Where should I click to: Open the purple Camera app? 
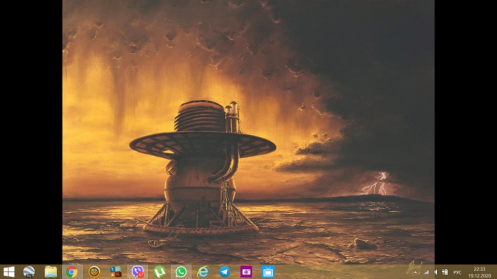pos(246,272)
